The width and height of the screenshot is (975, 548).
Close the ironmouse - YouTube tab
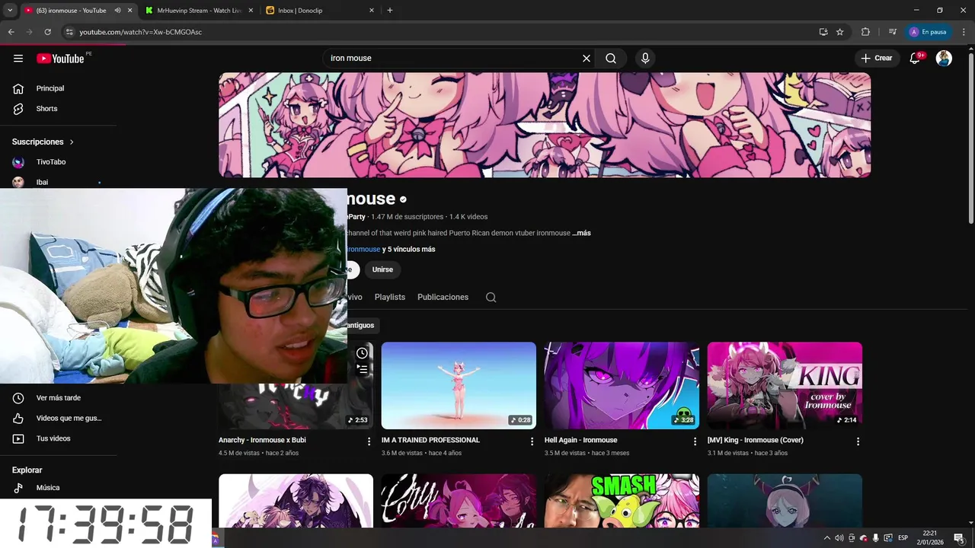[129, 11]
